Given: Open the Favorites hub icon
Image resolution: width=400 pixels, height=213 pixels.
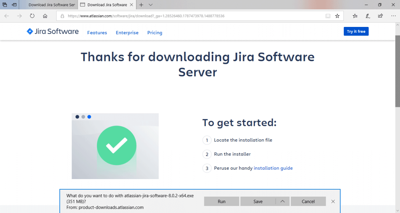Looking at the screenshot, I should click(355, 16).
